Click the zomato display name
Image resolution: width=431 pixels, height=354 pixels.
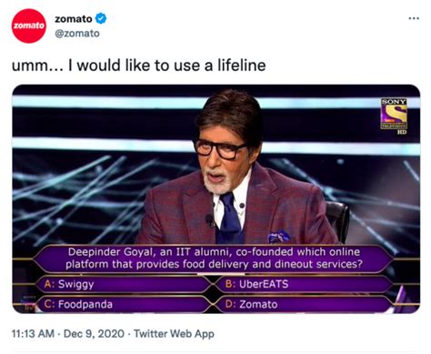coord(74,19)
